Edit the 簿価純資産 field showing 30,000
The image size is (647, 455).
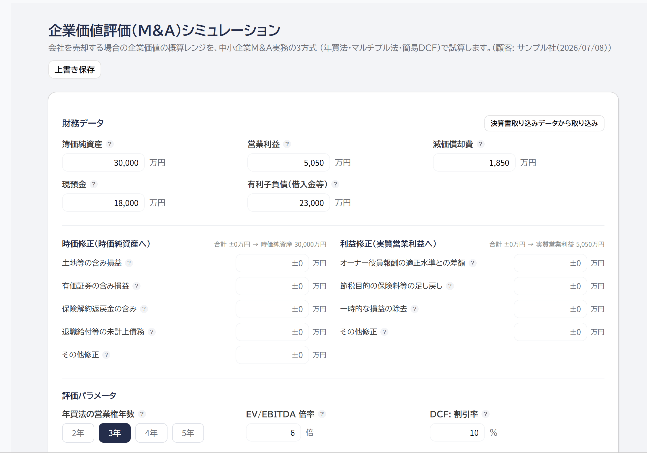103,163
